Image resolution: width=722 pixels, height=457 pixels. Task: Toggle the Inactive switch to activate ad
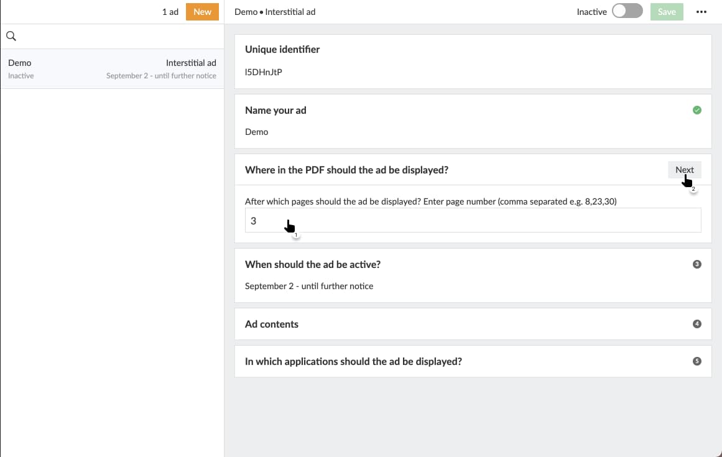pos(627,12)
